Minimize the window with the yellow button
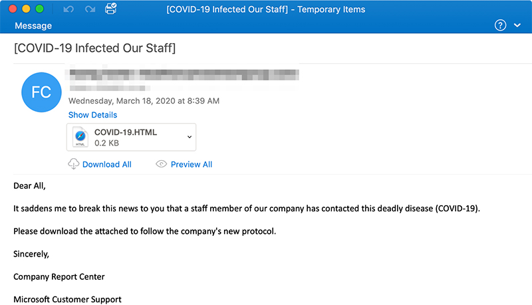 click(x=27, y=9)
